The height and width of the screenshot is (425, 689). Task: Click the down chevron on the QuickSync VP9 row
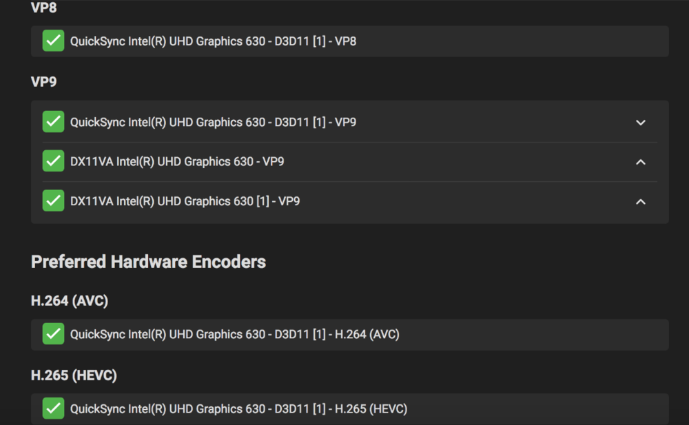click(641, 123)
